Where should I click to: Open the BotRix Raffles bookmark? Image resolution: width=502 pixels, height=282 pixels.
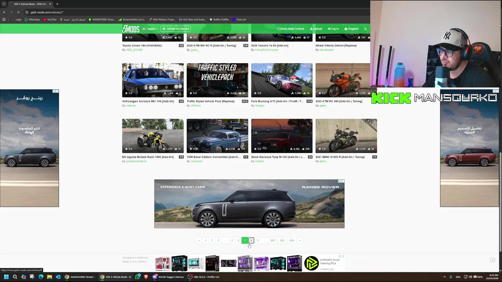click(x=219, y=19)
